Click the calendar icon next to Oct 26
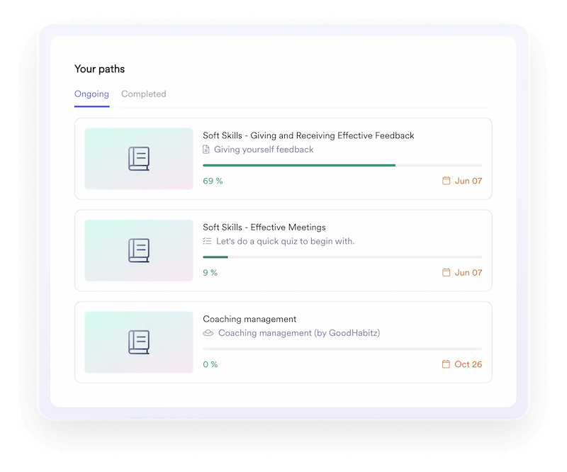The image size is (567, 472). 445,365
